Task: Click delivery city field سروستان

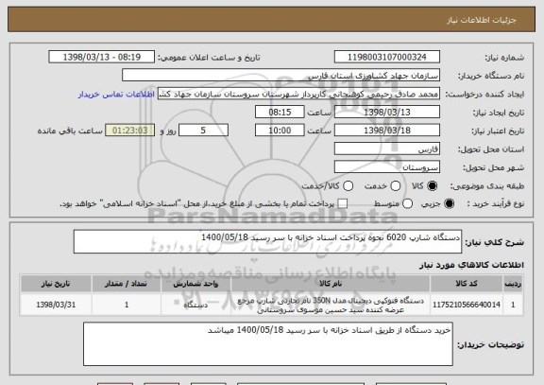Action: point(387,167)
